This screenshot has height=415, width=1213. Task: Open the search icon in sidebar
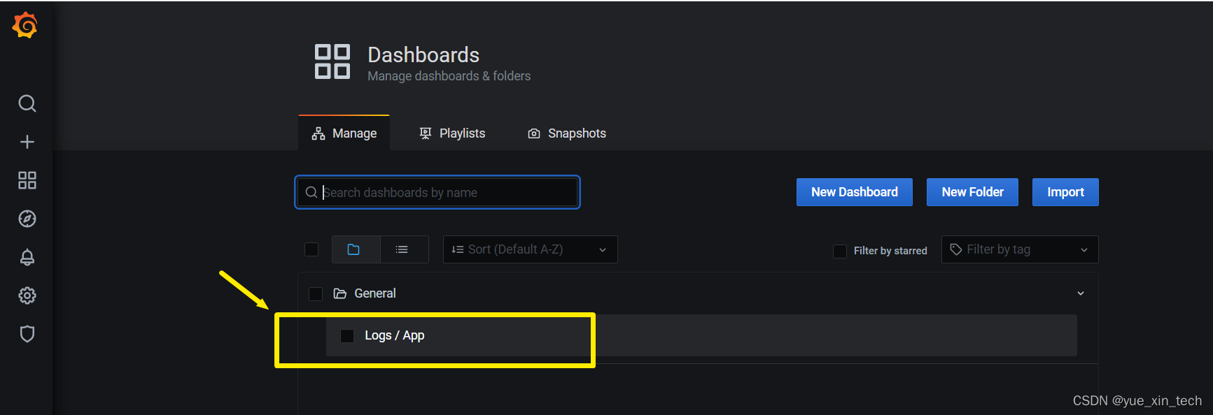27,103
